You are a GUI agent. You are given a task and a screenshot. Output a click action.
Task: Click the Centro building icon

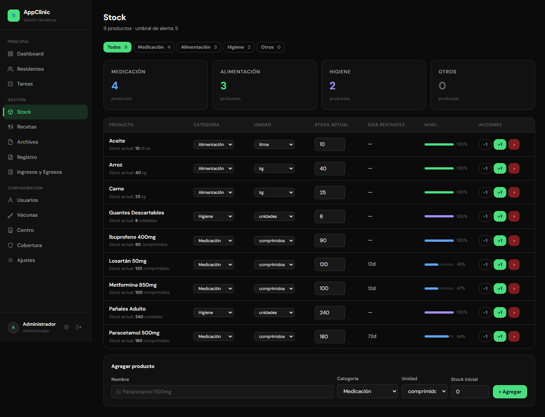point(11,230)
